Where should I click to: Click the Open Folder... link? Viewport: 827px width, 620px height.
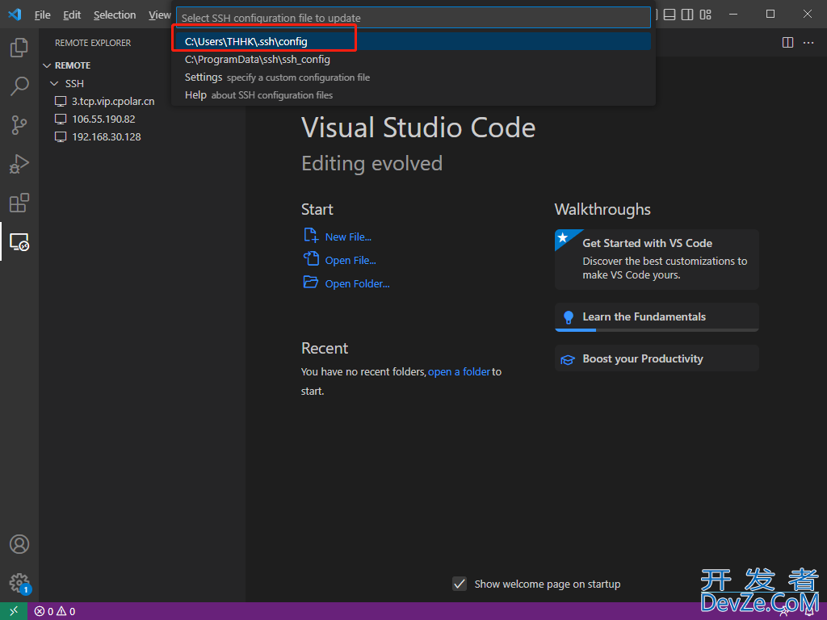[357, 283]
